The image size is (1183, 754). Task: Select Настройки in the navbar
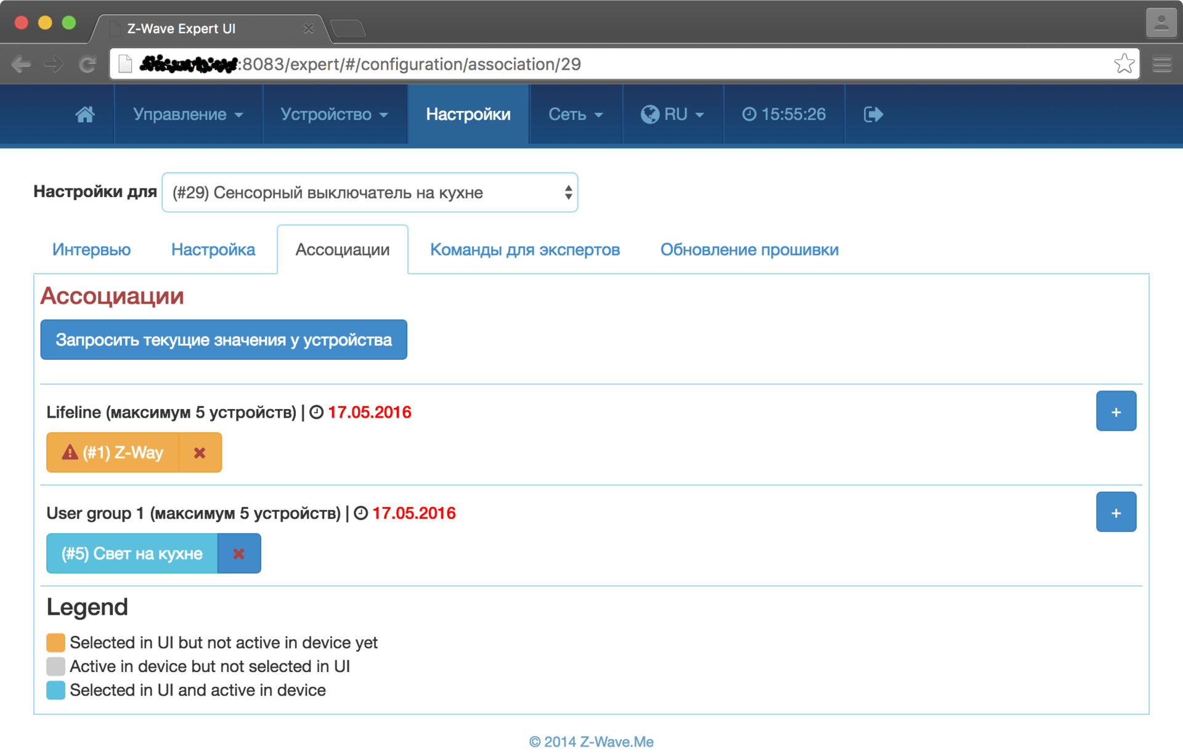468,115
